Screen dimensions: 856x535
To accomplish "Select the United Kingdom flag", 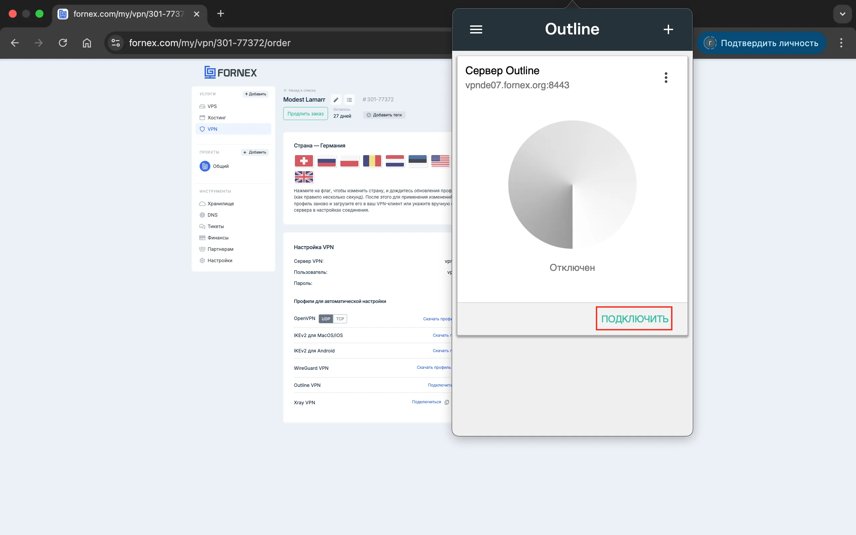I will pos(304,177).
